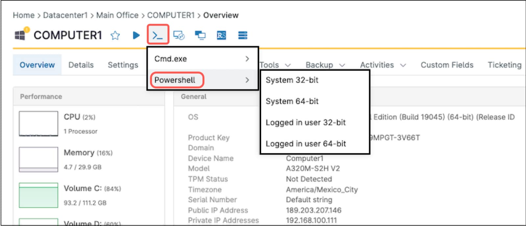The image size is (526, 226).
Task: Click the blue play run-script icon
Action: (x=136, y=35)
